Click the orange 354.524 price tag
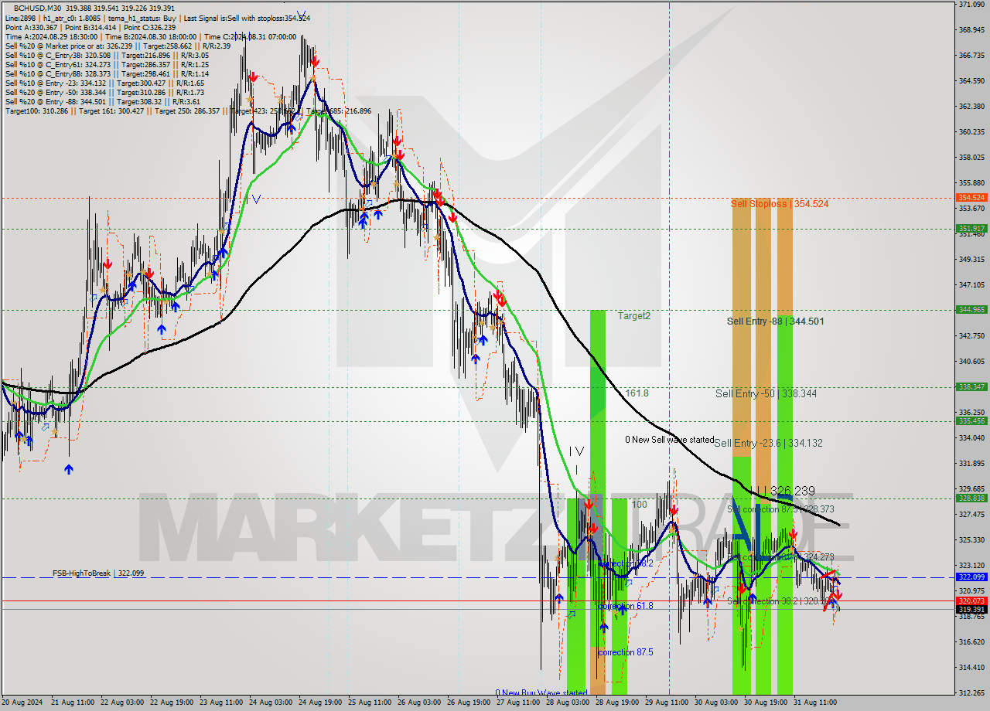 (971, 198)
